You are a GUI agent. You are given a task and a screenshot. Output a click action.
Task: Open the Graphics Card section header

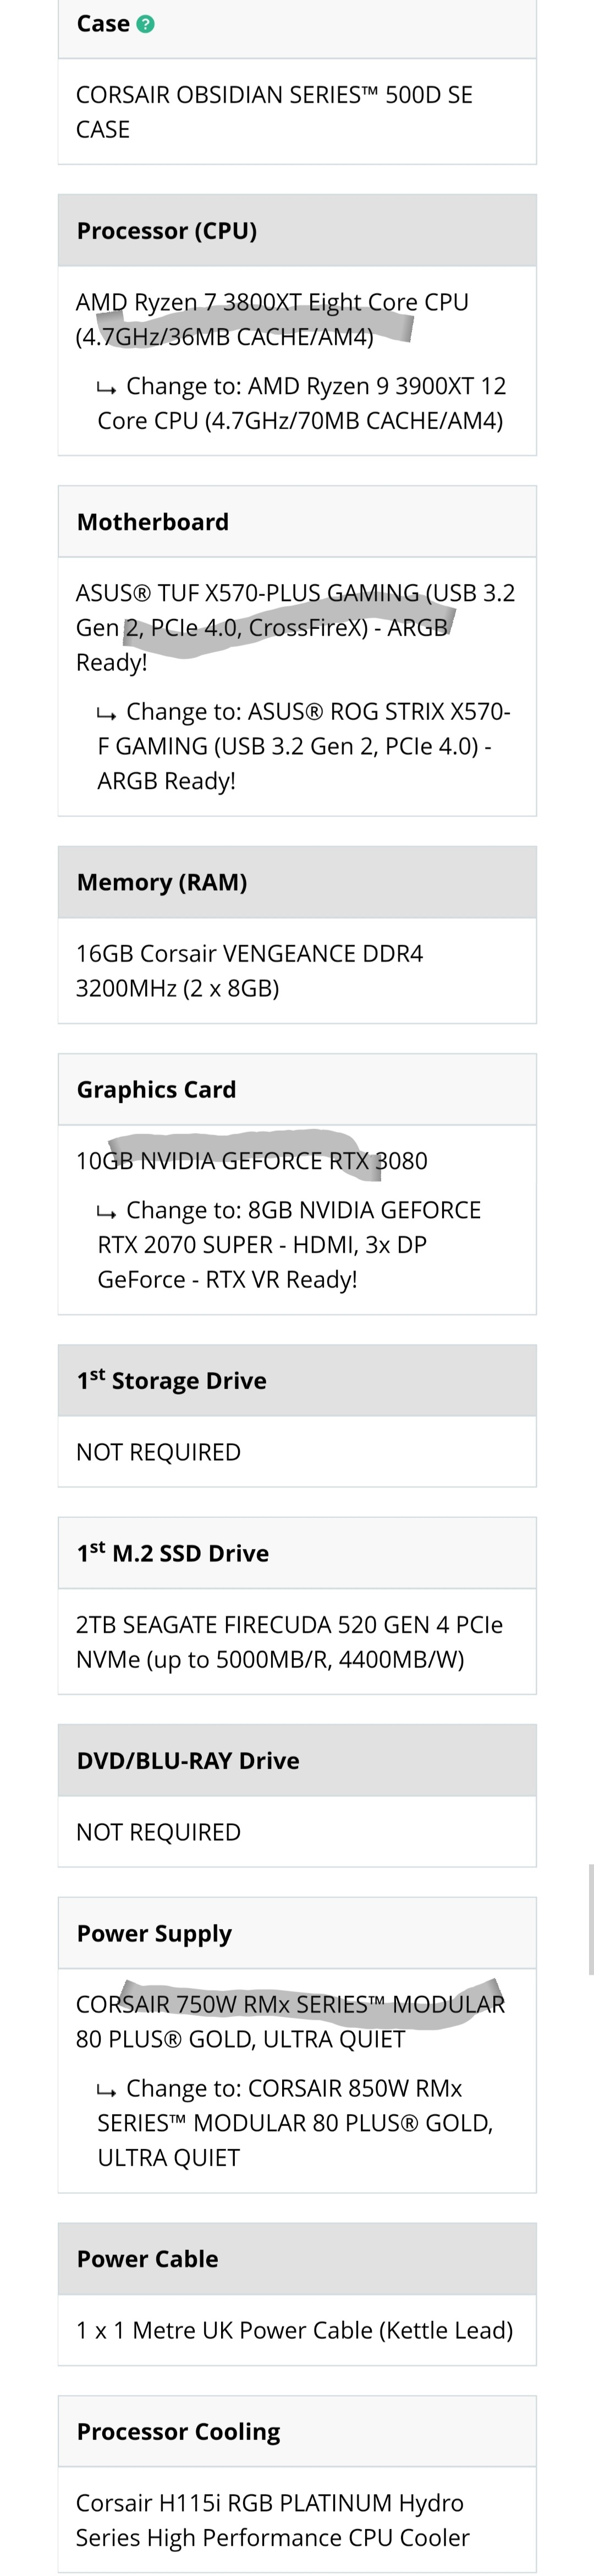pos(298,1090)
